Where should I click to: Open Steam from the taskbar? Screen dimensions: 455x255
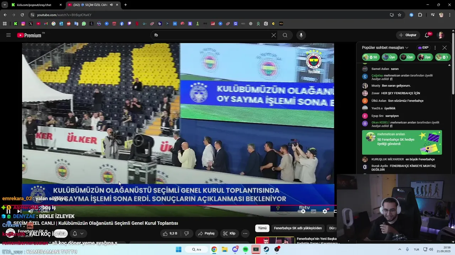pyautogui.click(x=266, y=249)
